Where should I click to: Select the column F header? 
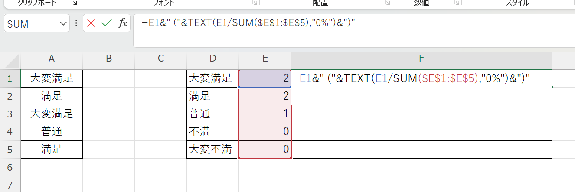click(421, 59)
